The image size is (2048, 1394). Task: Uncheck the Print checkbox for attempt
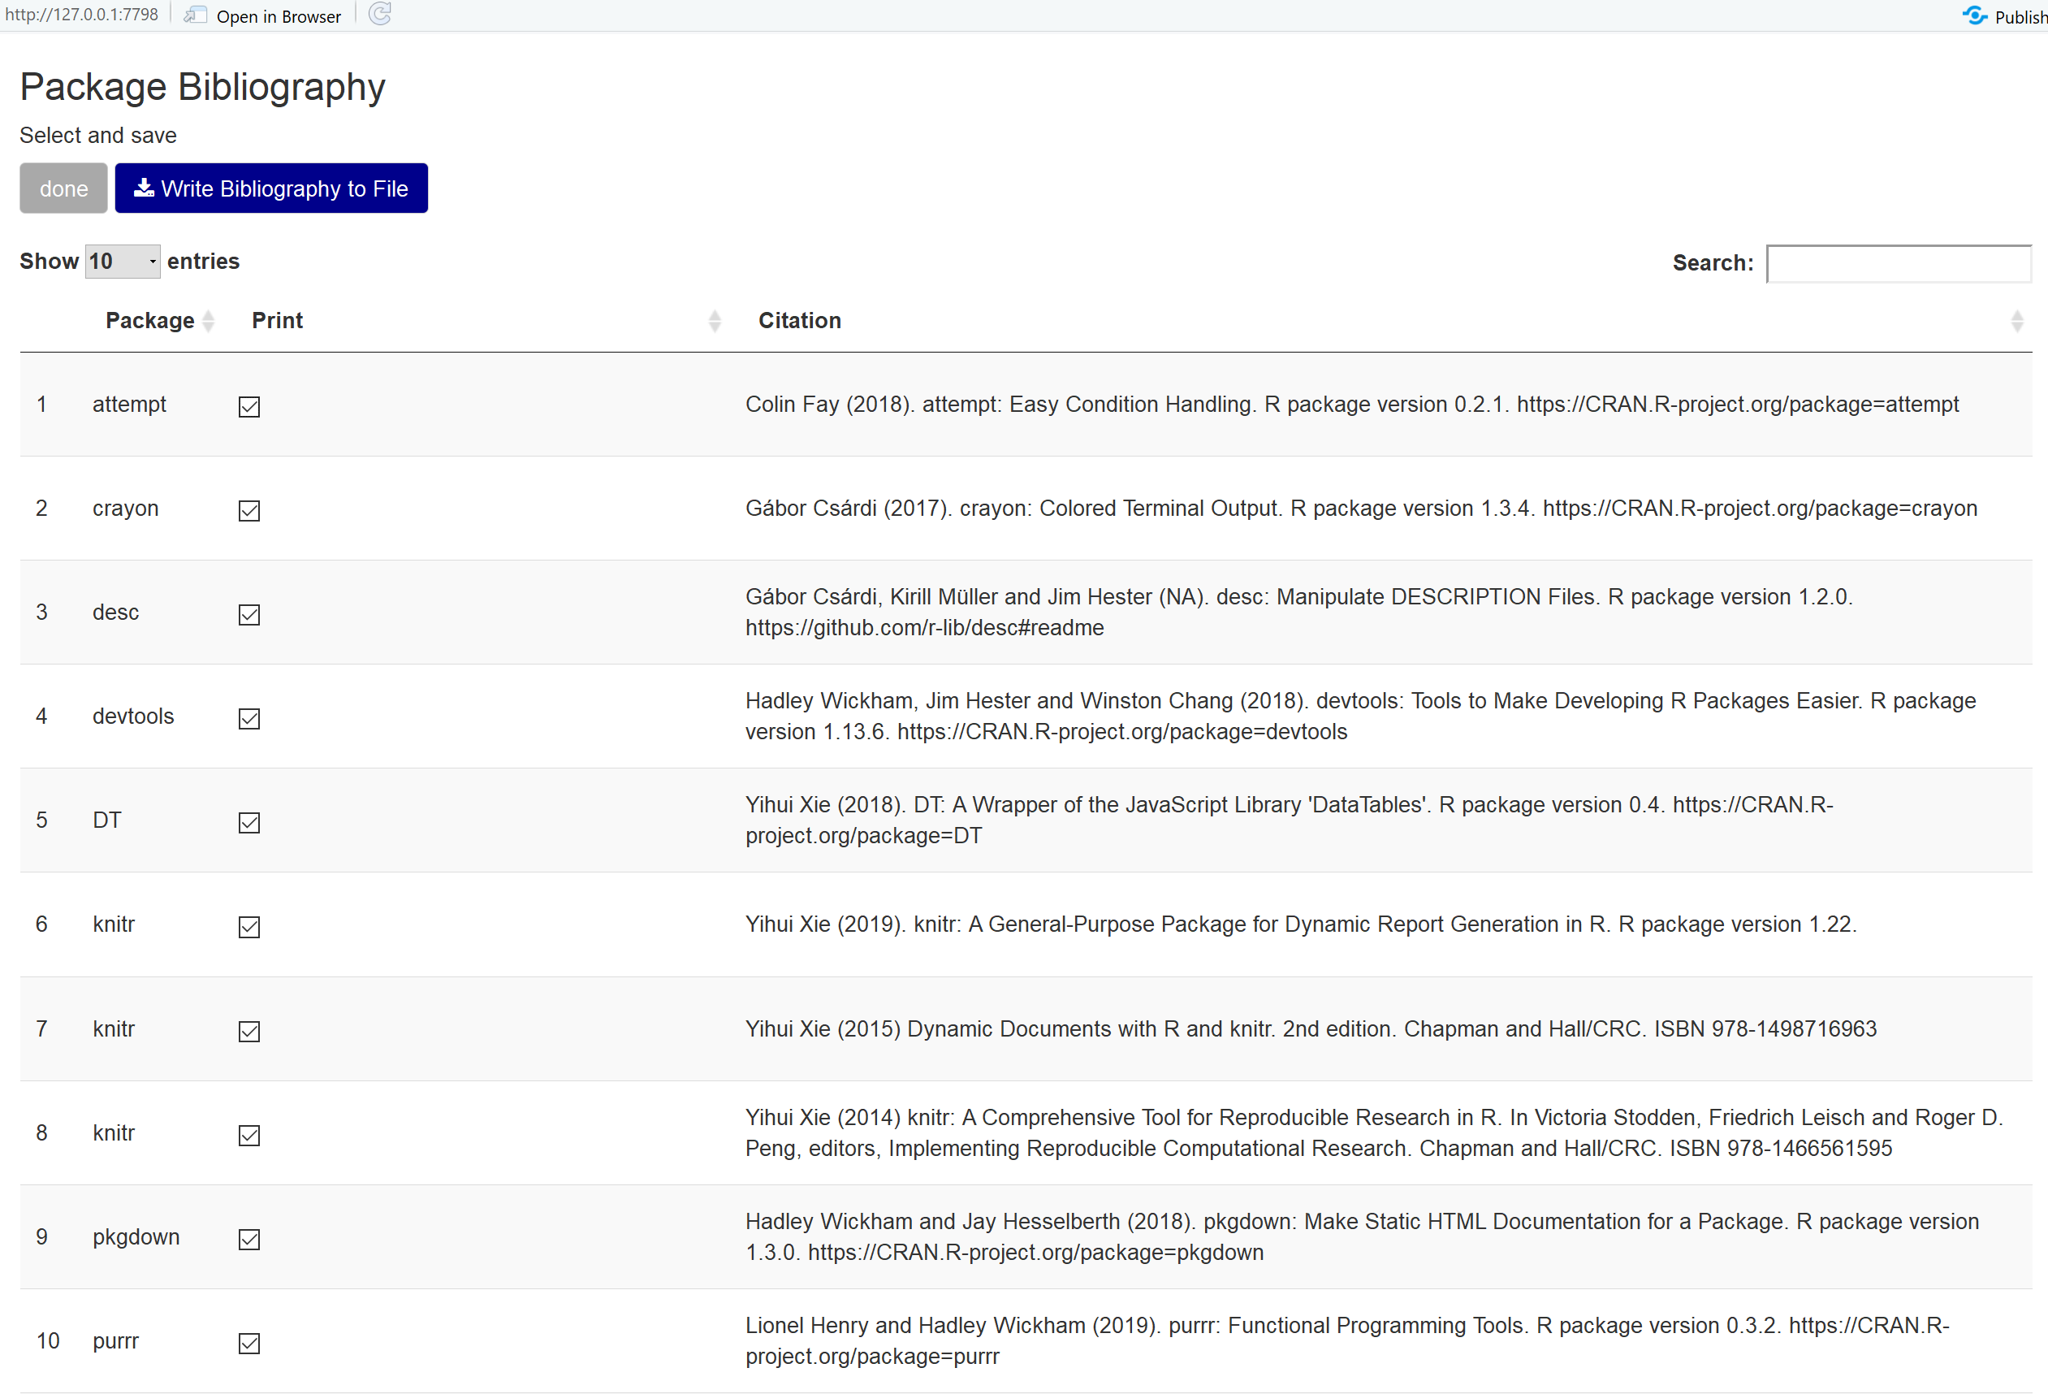tap(249, 406)
